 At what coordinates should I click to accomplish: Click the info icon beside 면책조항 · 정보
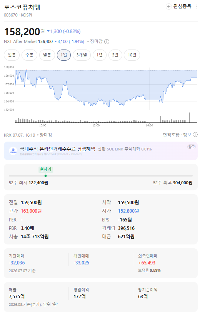coord(195,135)
